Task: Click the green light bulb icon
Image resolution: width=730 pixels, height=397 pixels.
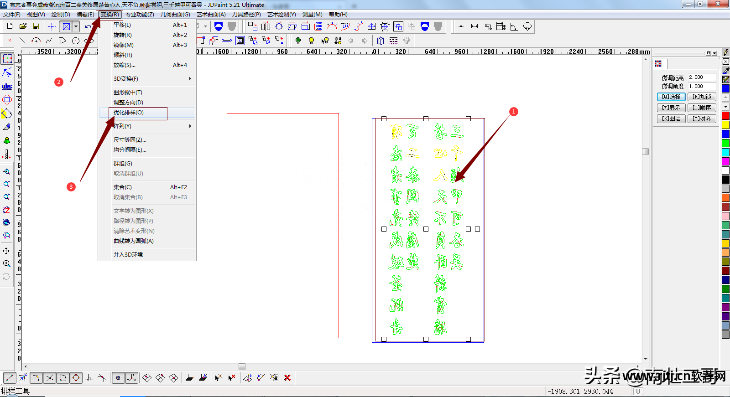Action: click(x=298, y=41)
